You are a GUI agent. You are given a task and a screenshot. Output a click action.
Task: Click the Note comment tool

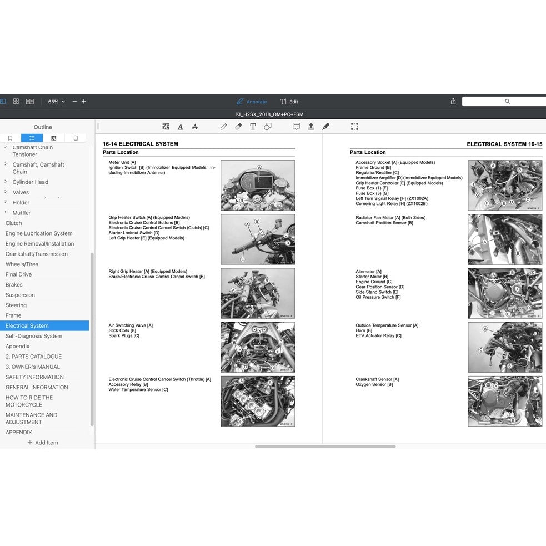[x=297, y=127]
